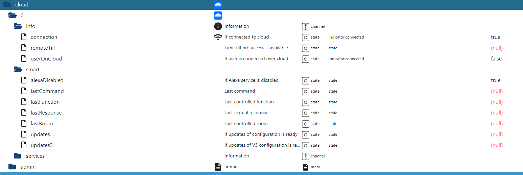The width and height of the screenshot is (523, 175).
Task: Click the meta type icon for admin
Action: coord(306,167)
